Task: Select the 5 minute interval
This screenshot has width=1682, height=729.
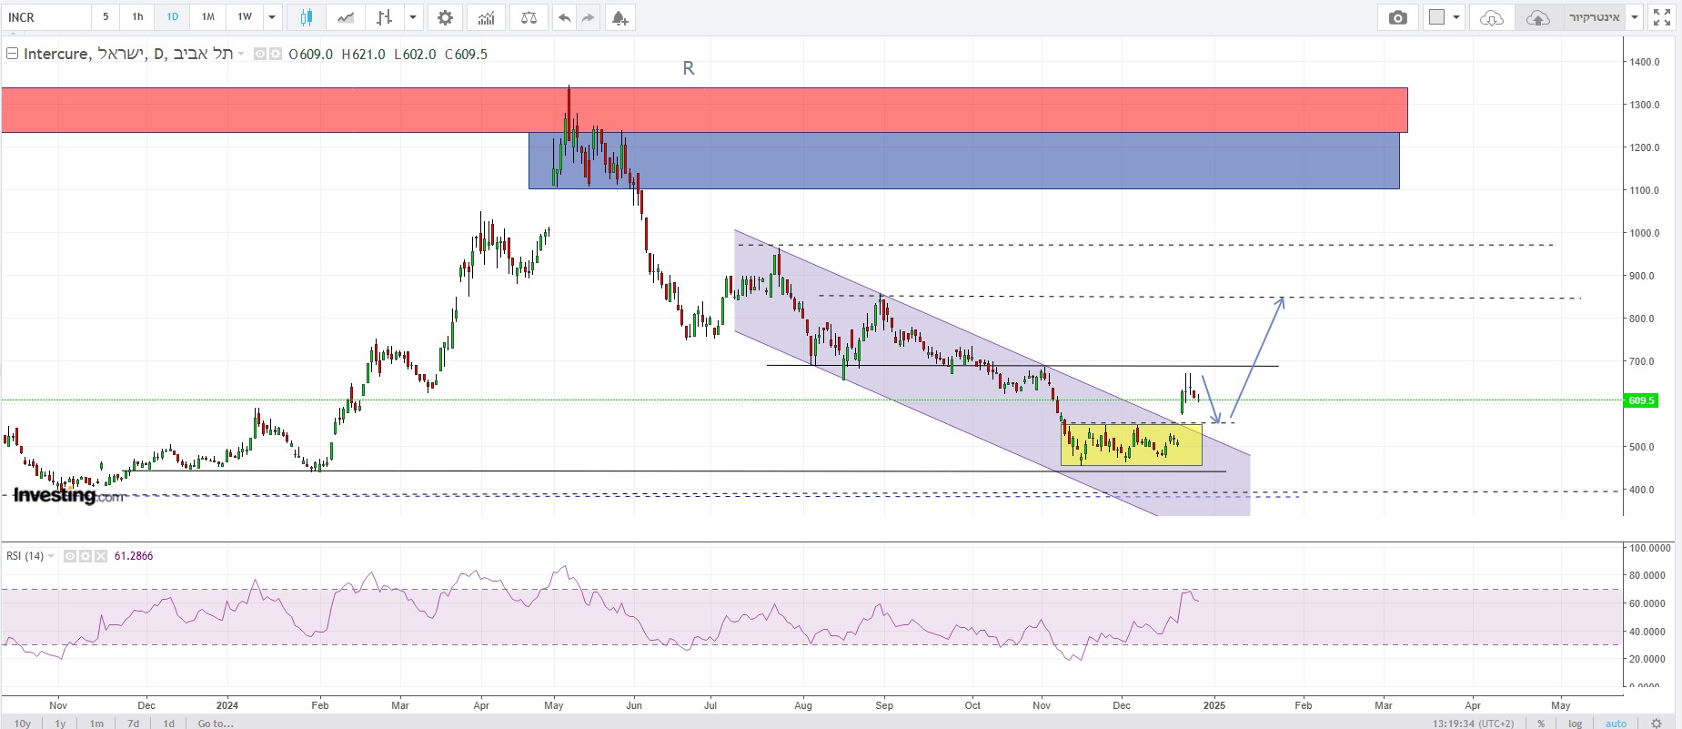Action: [106, 17]
